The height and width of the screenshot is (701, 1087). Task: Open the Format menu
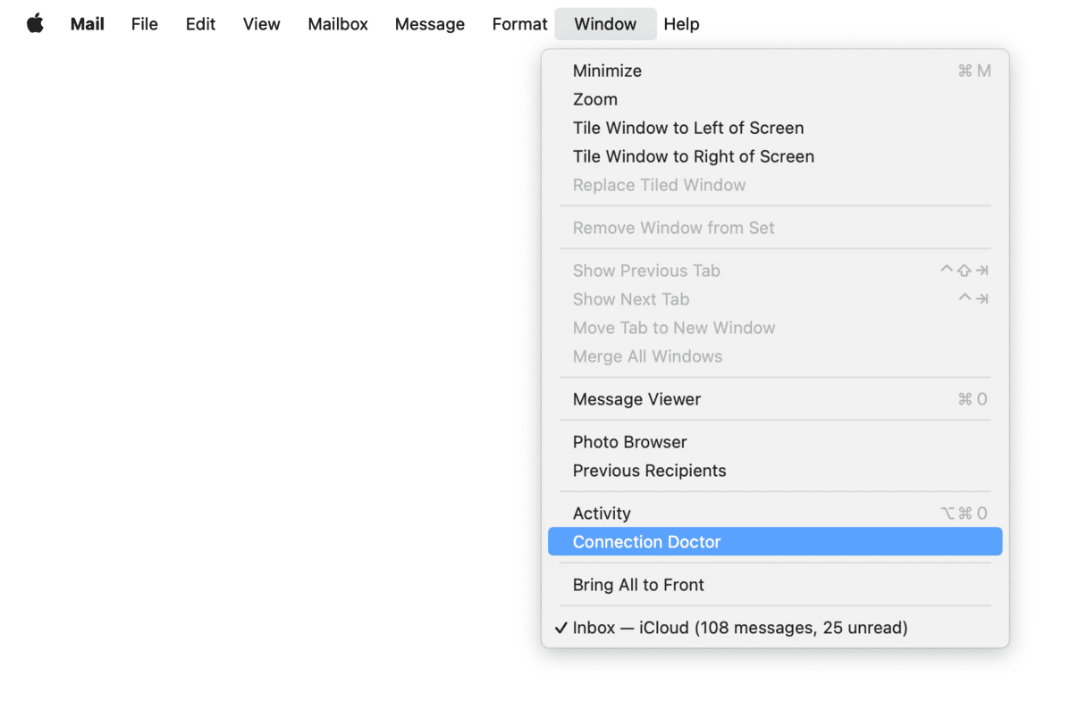coord(519,24)
